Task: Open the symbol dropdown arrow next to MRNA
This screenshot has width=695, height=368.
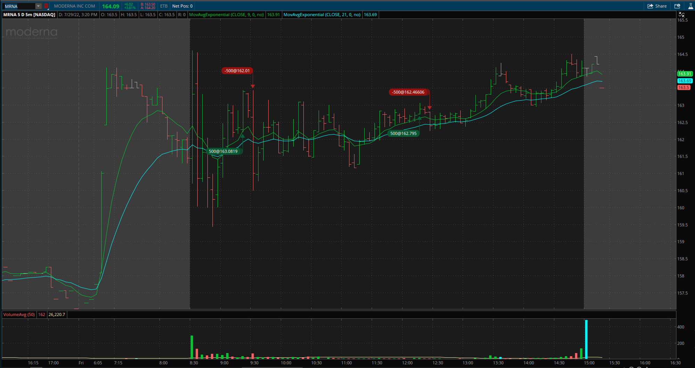Action: pyautogui.click(x=38, y=6)
